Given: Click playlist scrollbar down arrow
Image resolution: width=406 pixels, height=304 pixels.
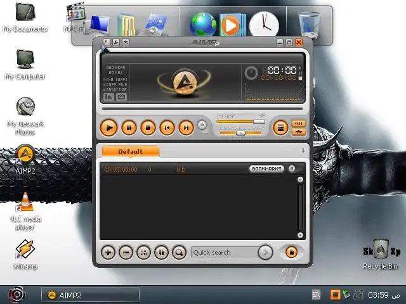Looking at the screenshot, I should 300,235.
